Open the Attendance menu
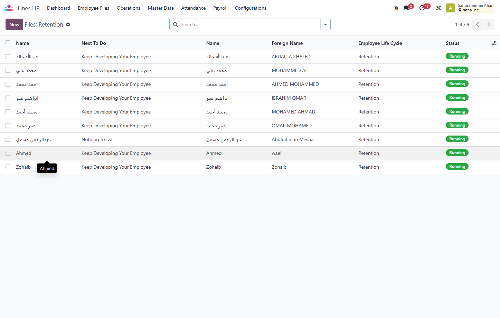The image size is (500, 318). pyautogui.click(x=194, y=8)
